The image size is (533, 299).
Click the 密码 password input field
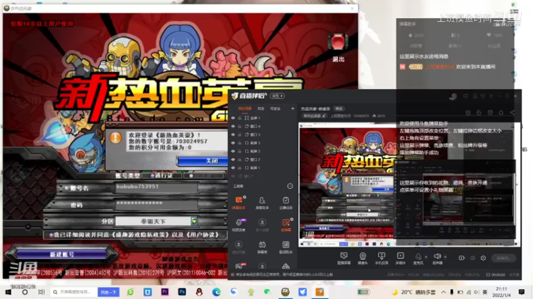tap(156, 204)
